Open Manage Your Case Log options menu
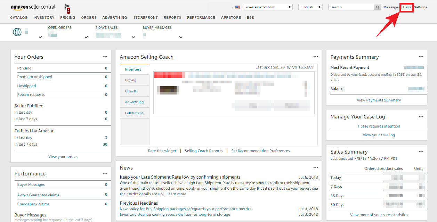The height and width of the screenshot is (222, 437). tap(421, 117)
